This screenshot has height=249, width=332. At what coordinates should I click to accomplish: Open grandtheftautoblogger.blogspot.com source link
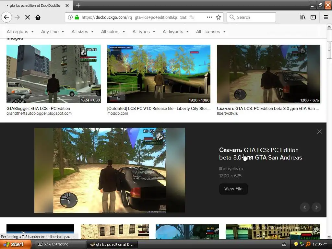39,113
